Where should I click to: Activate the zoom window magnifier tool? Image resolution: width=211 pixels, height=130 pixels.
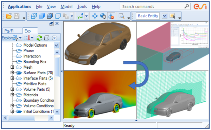(122, 16)
